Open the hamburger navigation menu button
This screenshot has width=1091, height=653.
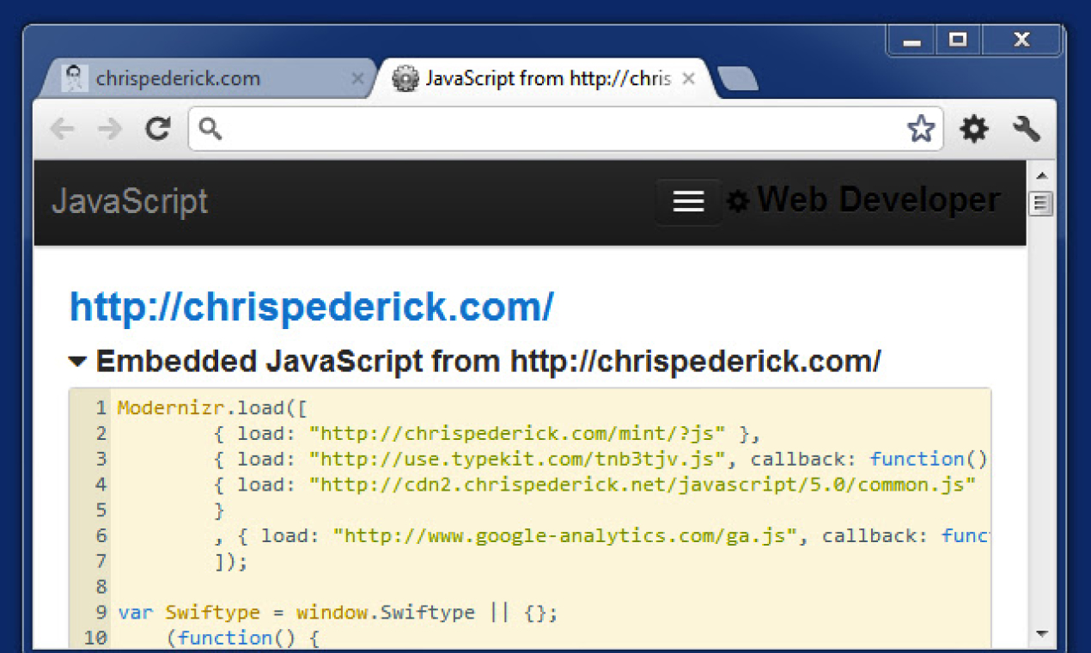688,201
